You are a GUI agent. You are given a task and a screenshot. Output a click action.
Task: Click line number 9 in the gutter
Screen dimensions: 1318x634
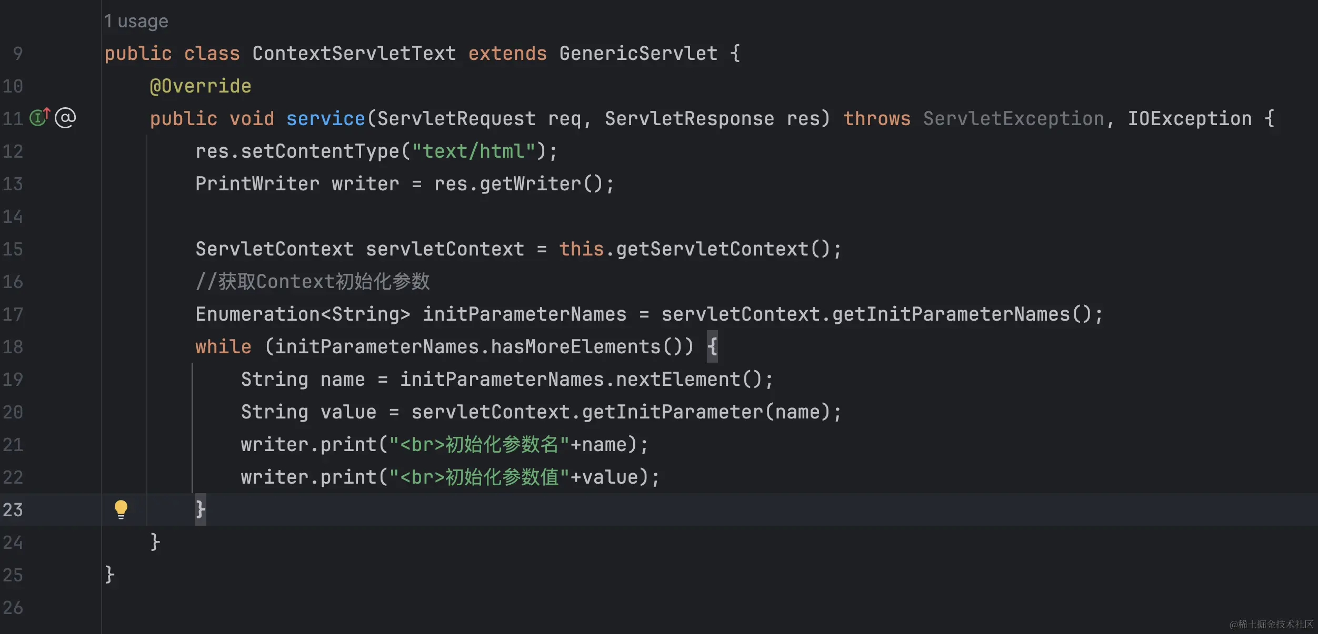click(x=18, y=54)
